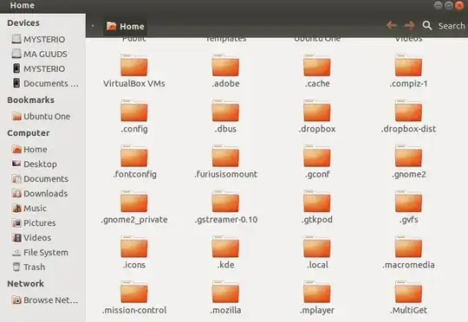Select the .macromedia folder
The height and width of the screenshot is (322, 468).
tap(408, 253)
